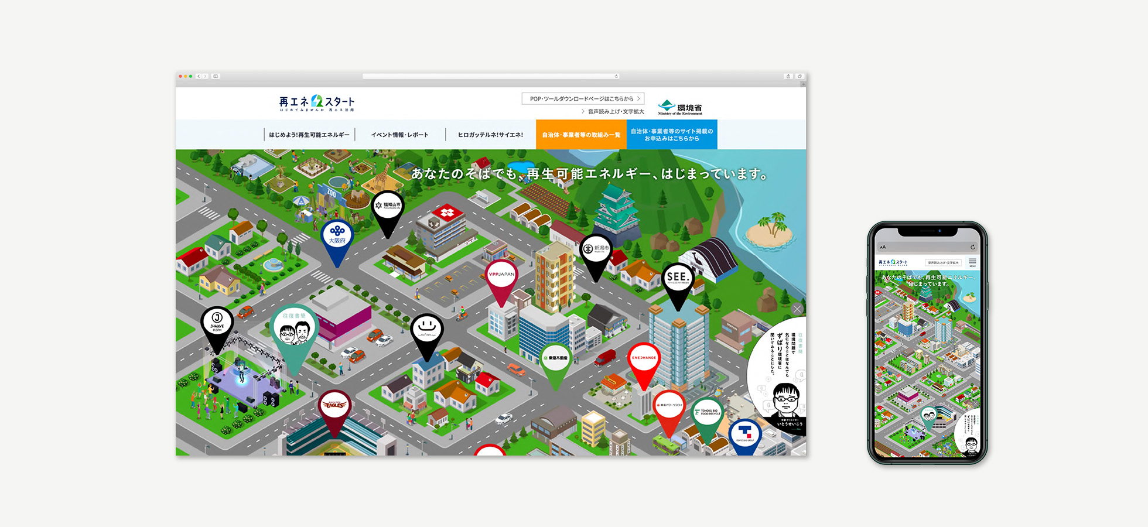Screen dimensions: 1148x527
Task: Click the browser share icon
Action: coord(788,76)
